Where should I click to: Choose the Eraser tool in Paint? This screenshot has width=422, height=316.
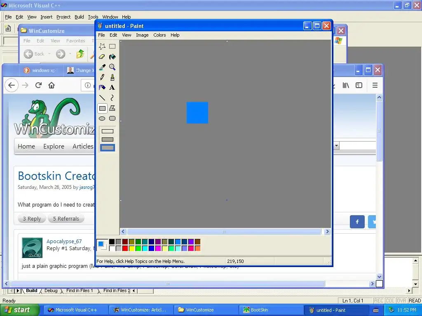(102, 57)
